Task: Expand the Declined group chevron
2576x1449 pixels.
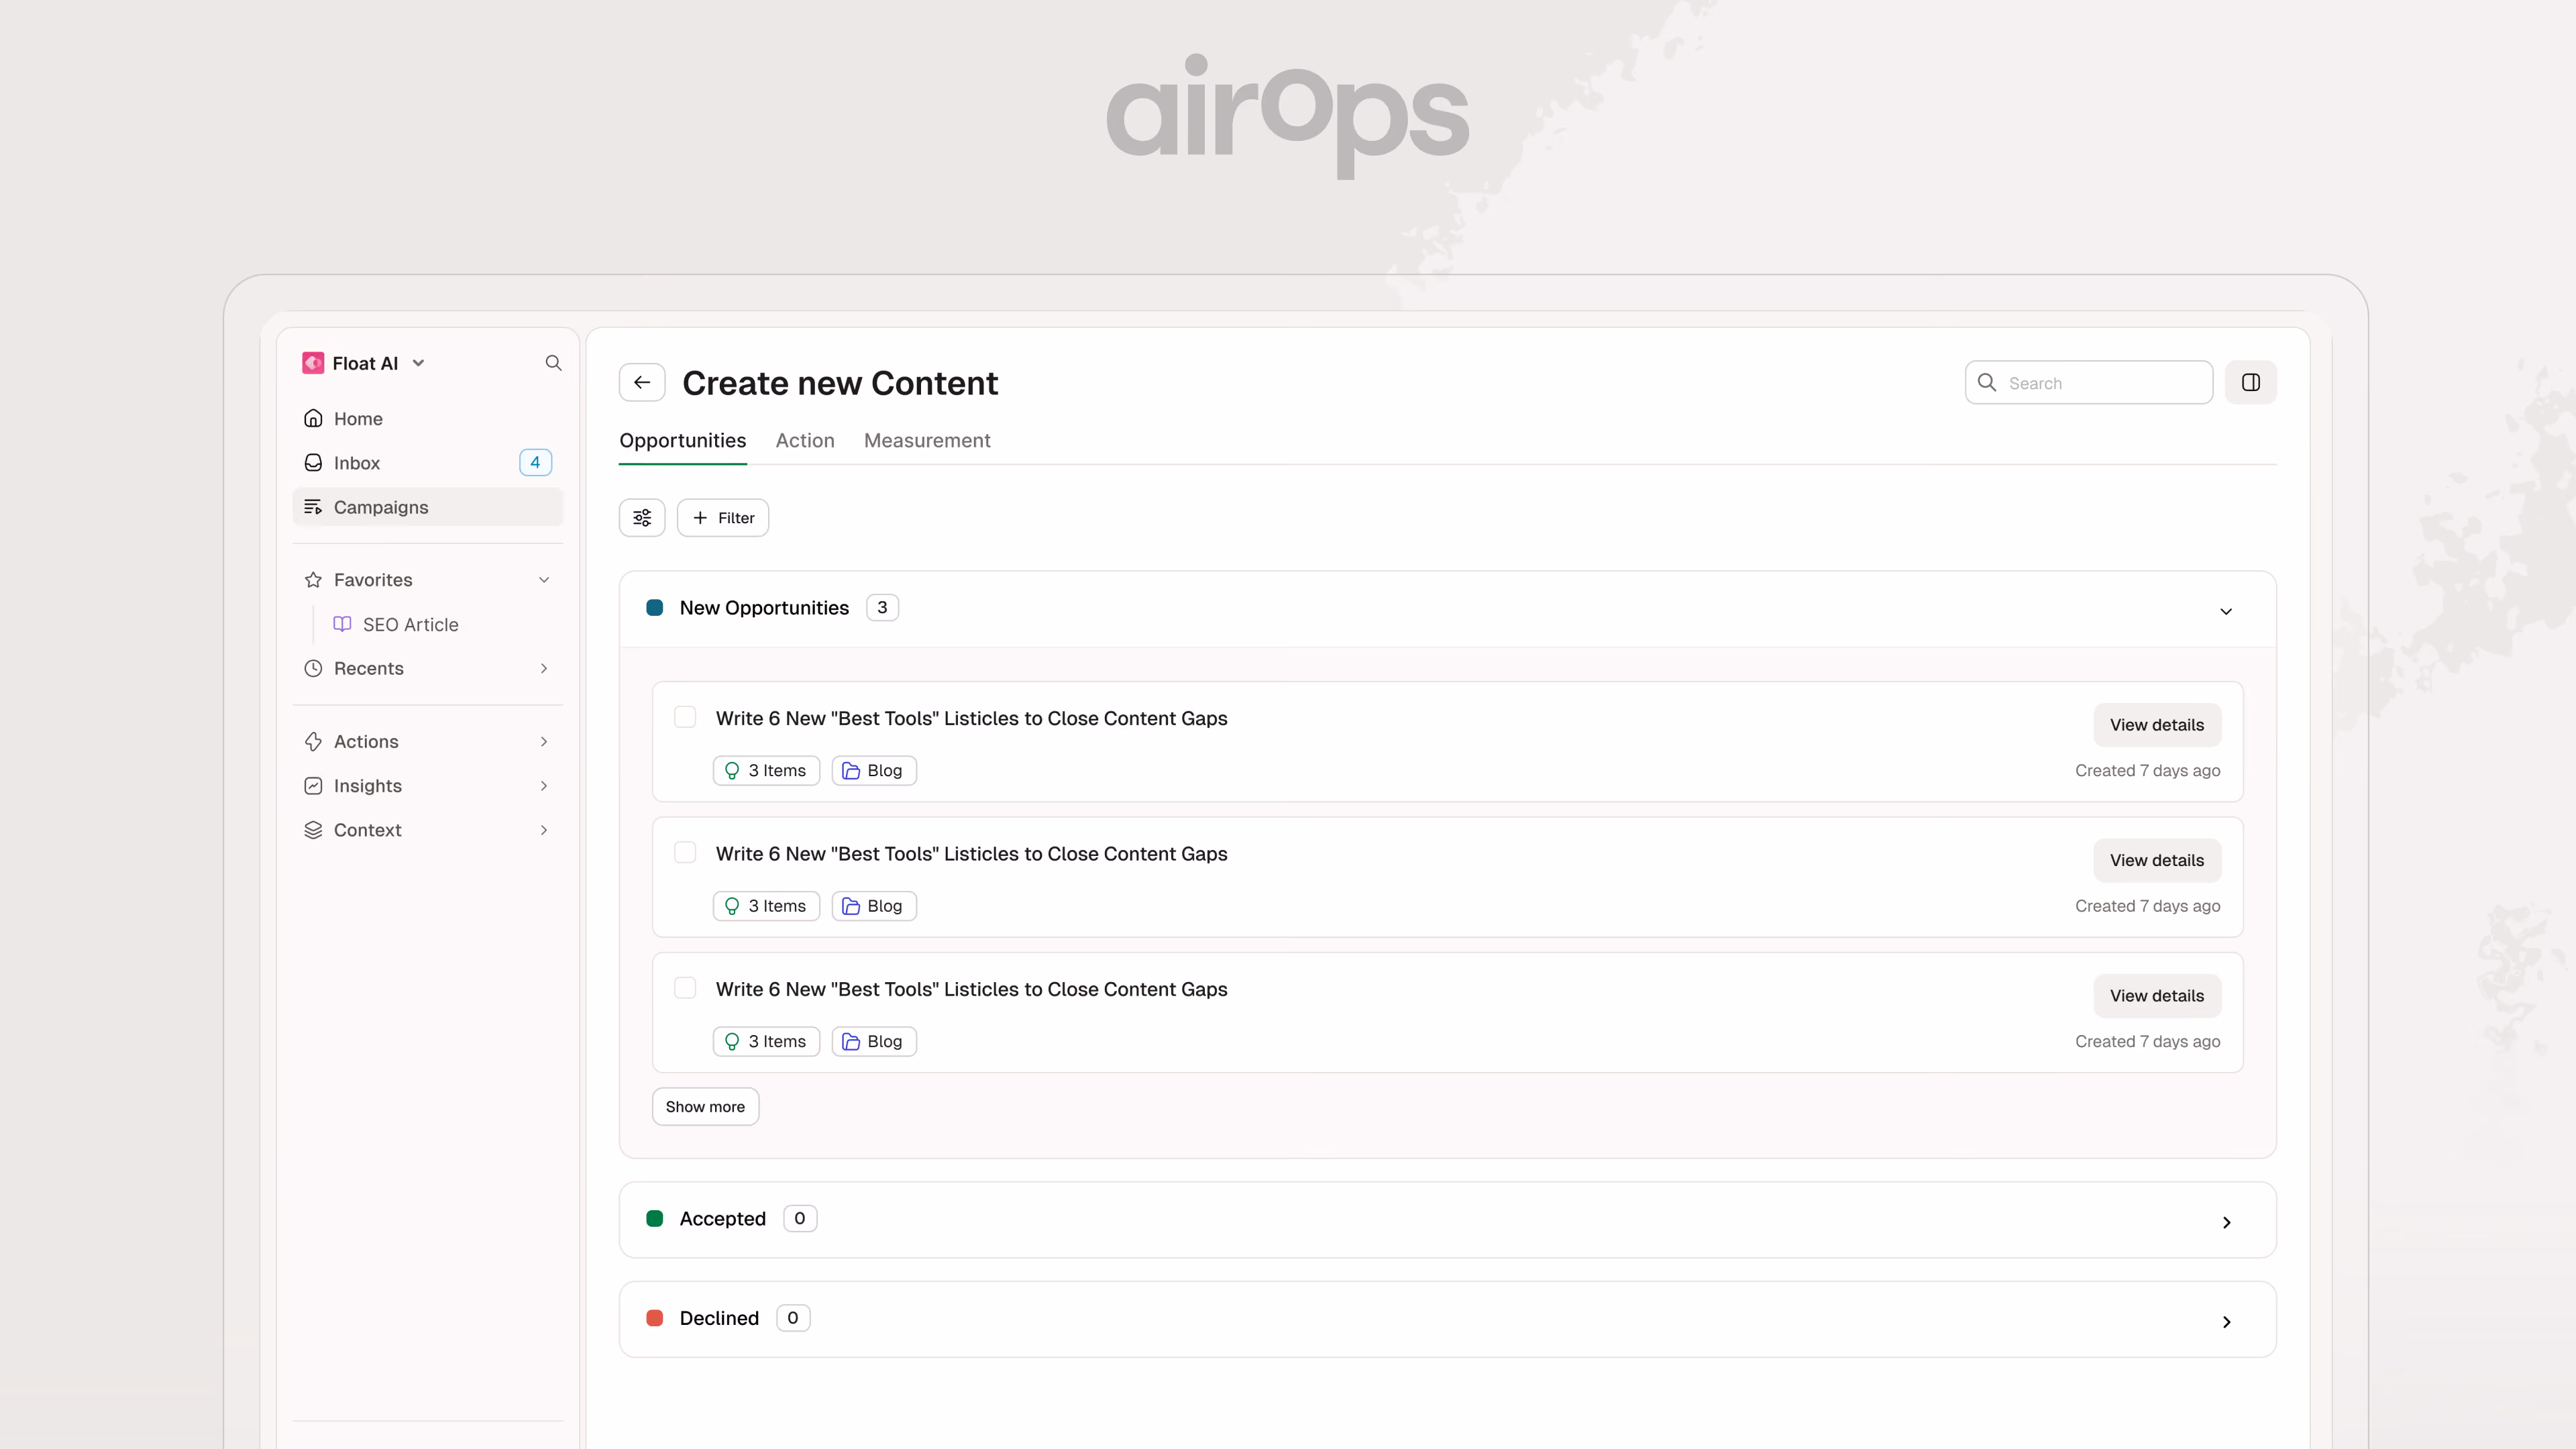Action: tap(2226, 1321)
